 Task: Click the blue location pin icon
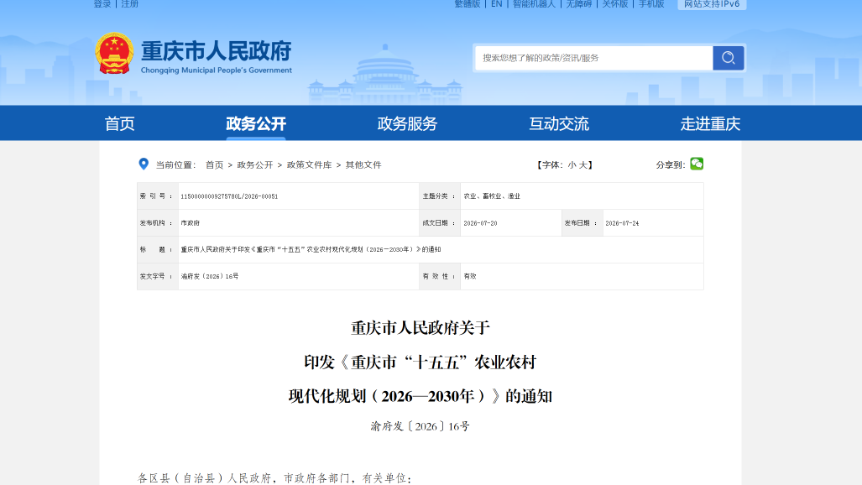(x=144, y=164)
